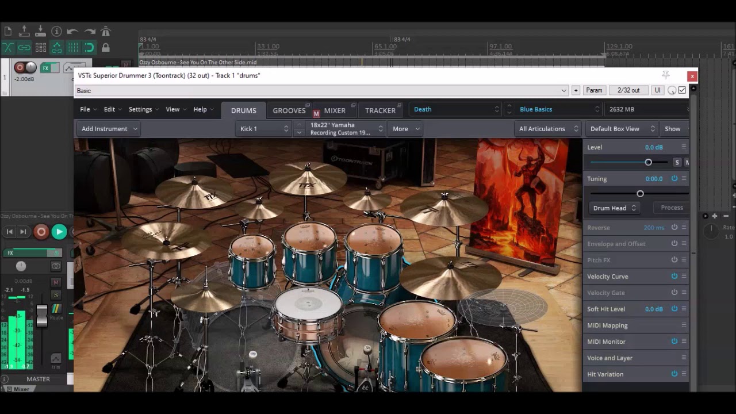Viewport: 736px width, 414px height.
Task: Open the View menu
Action: click(x=175, y=109)
